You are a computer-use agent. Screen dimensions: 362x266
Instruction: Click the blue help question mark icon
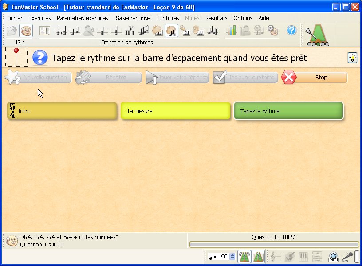291,31
